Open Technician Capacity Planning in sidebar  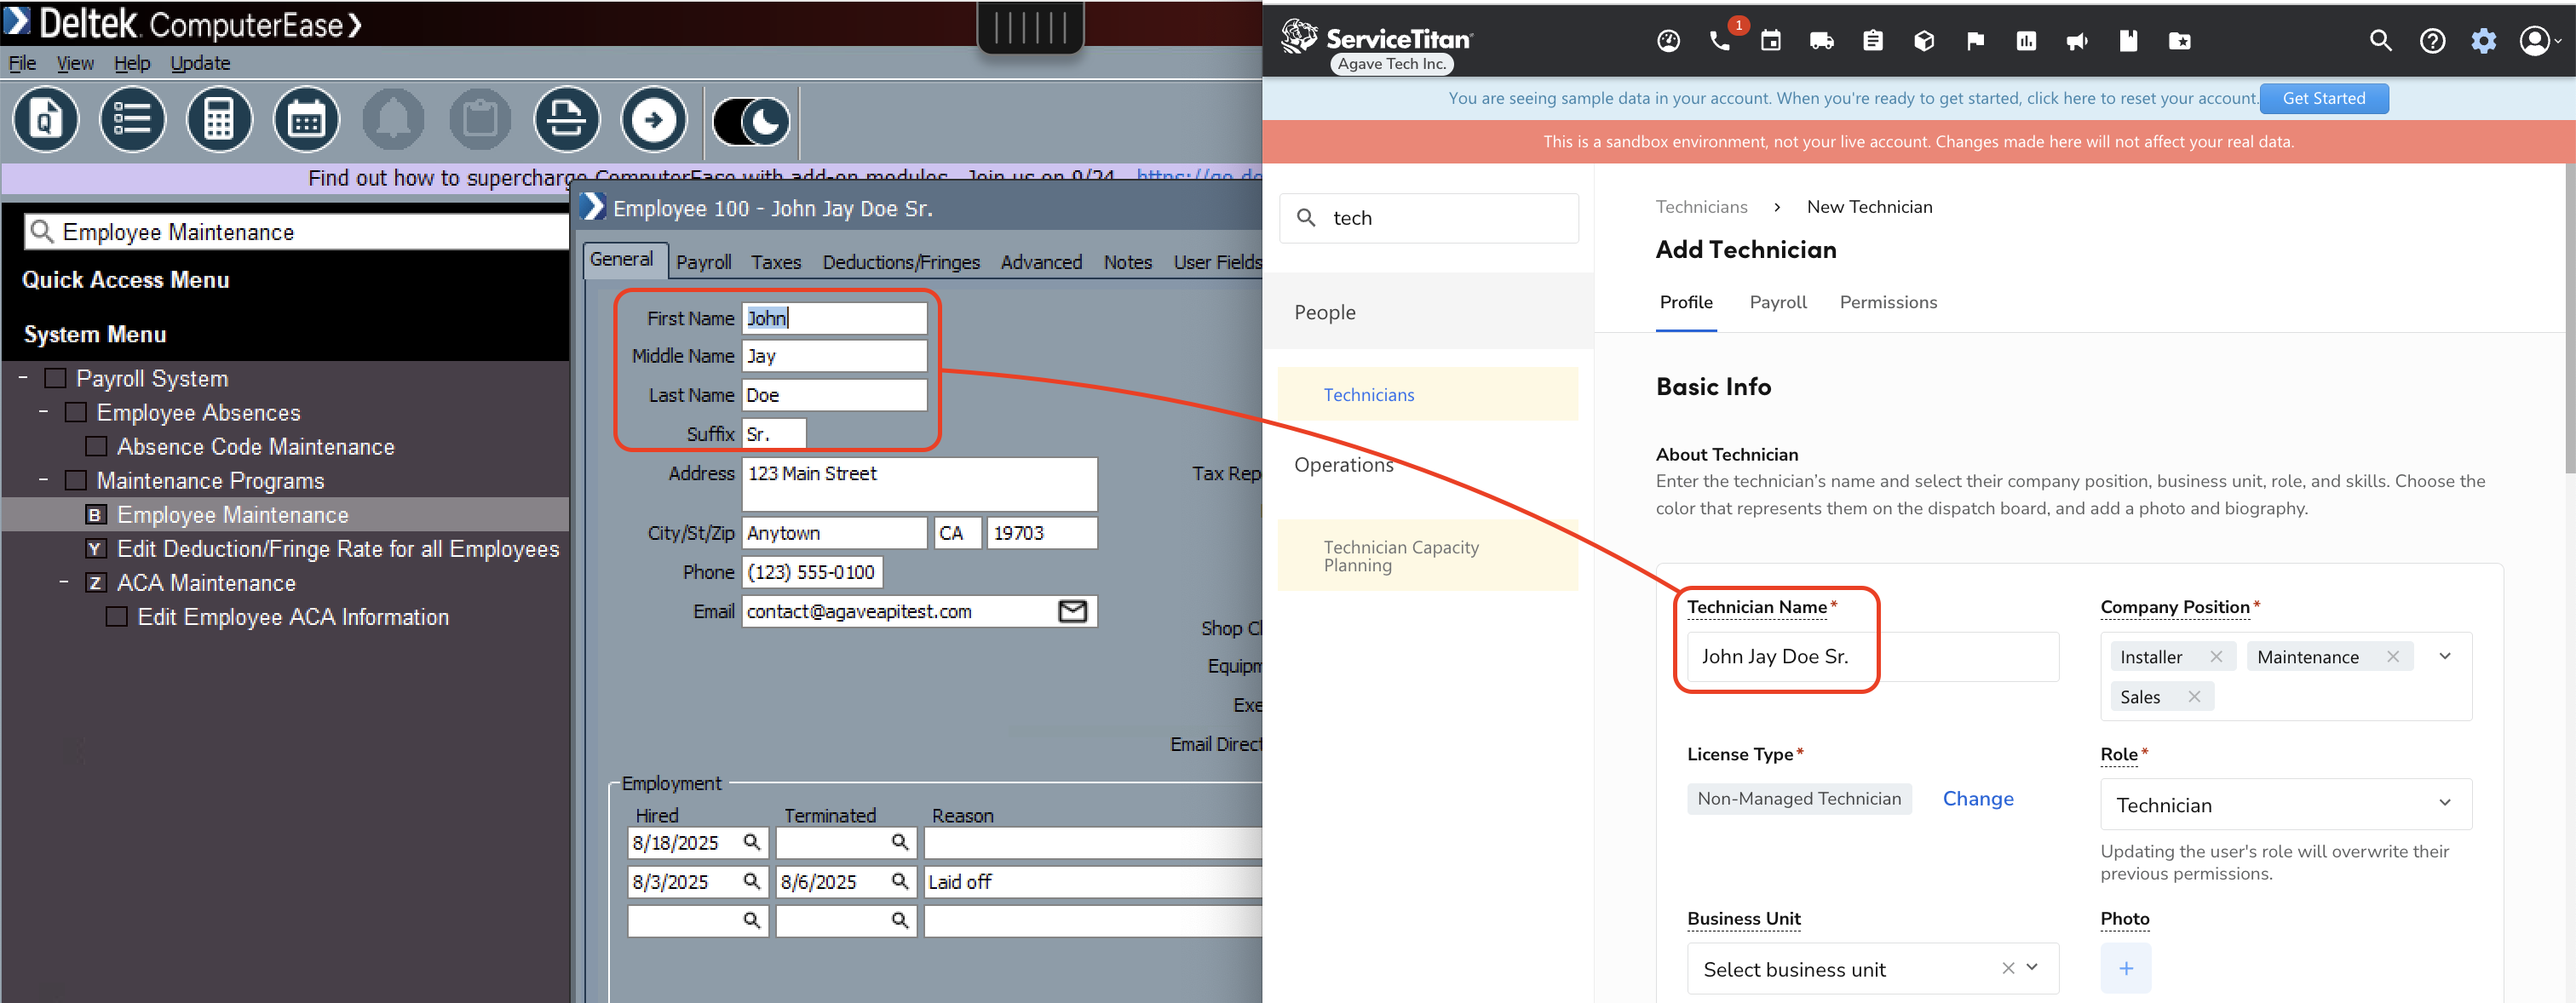1428,555
